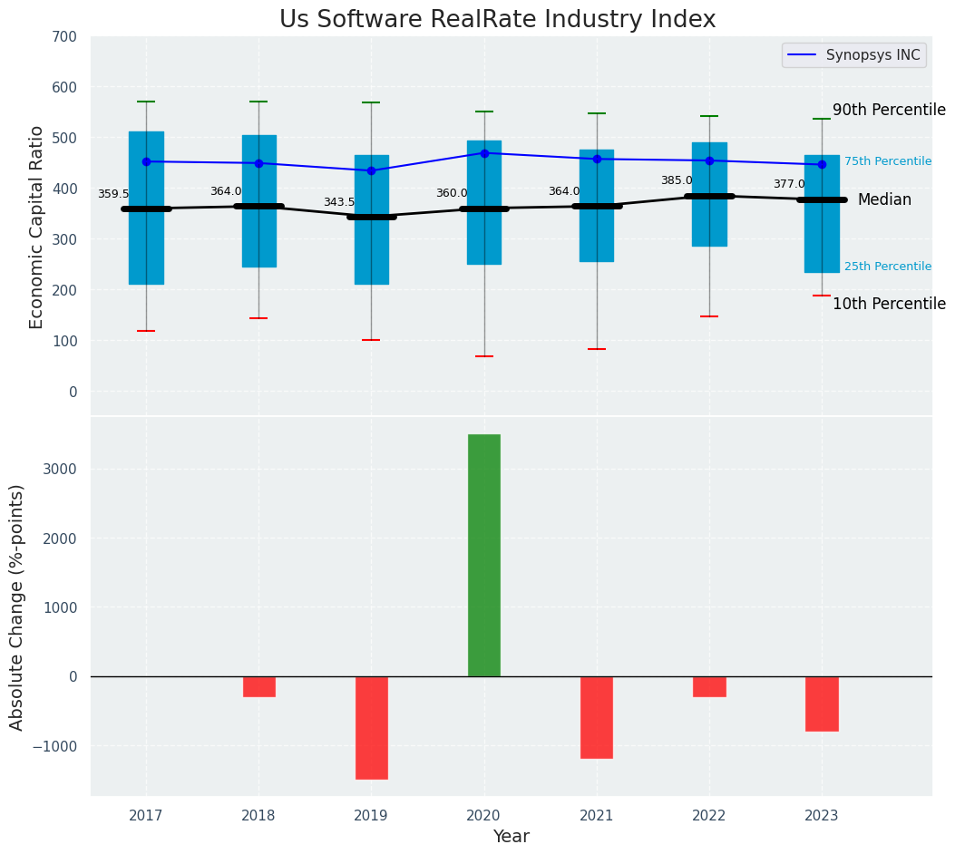Click the 90th Percentile annotation
The image size is (955, 854).
coord(889,111)
